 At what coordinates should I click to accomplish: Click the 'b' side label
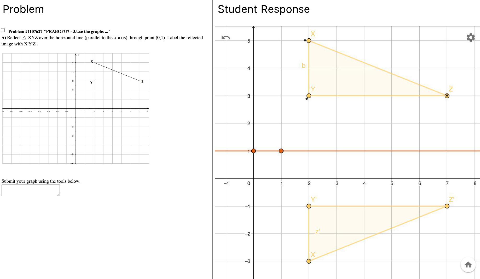tap(304, 66)
